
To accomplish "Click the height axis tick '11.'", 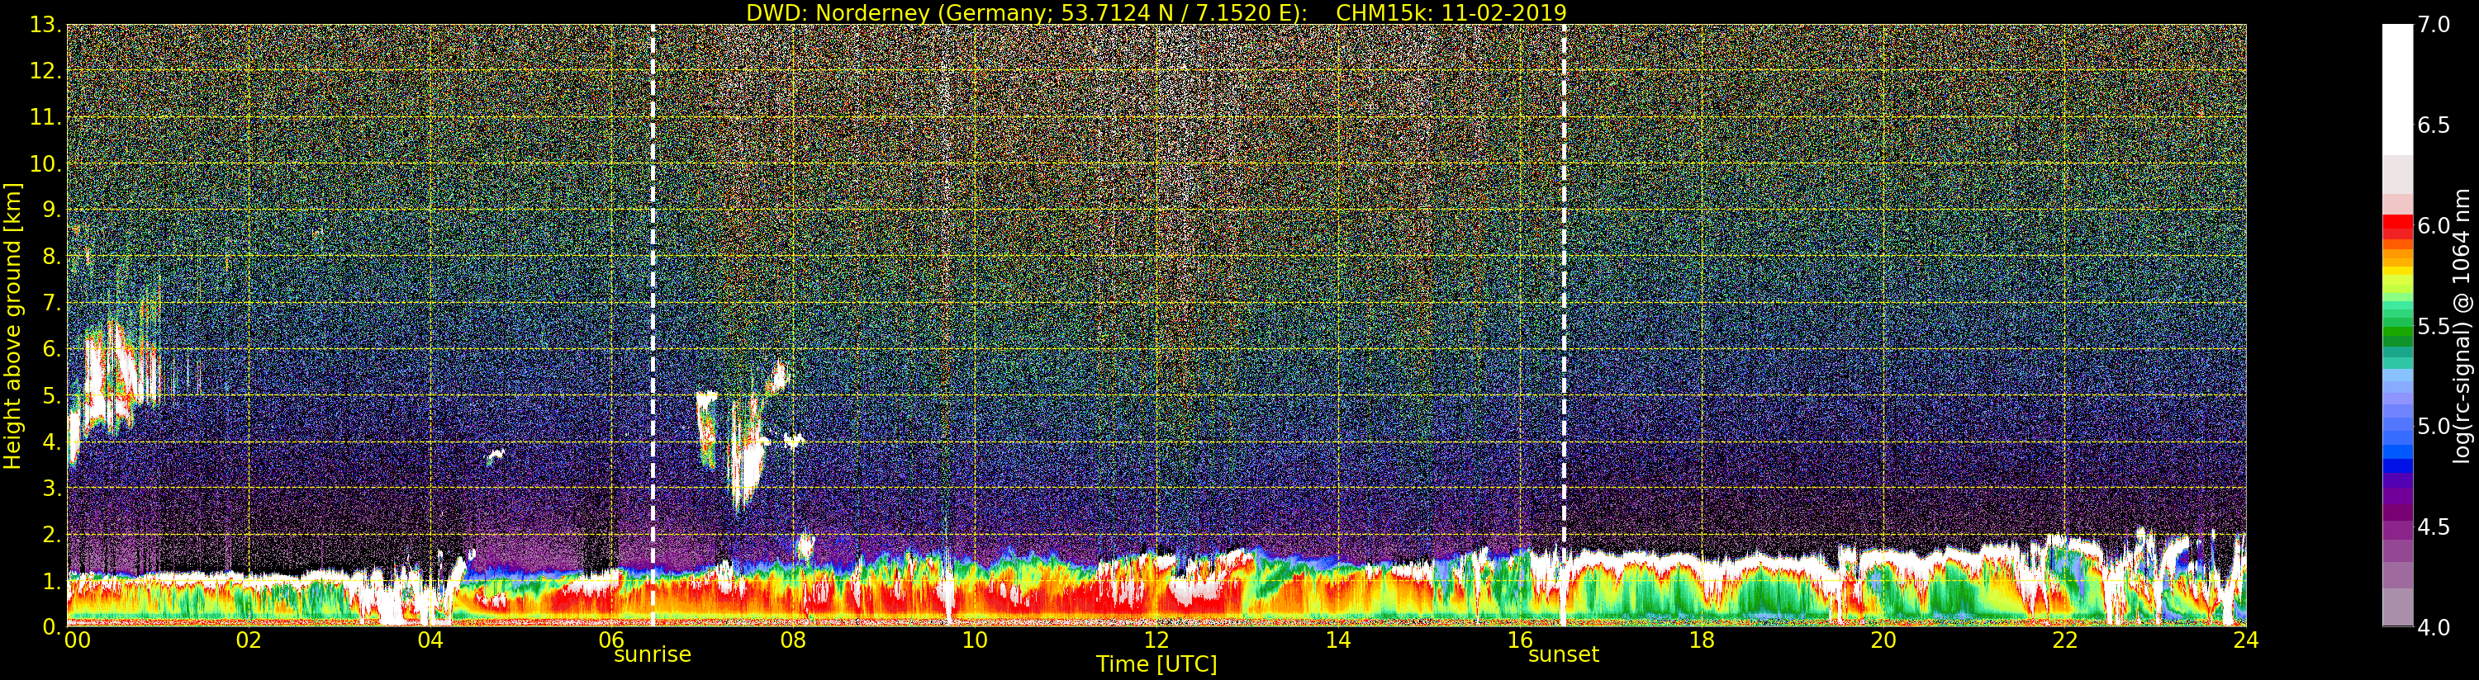I will [x=45, y=117].
